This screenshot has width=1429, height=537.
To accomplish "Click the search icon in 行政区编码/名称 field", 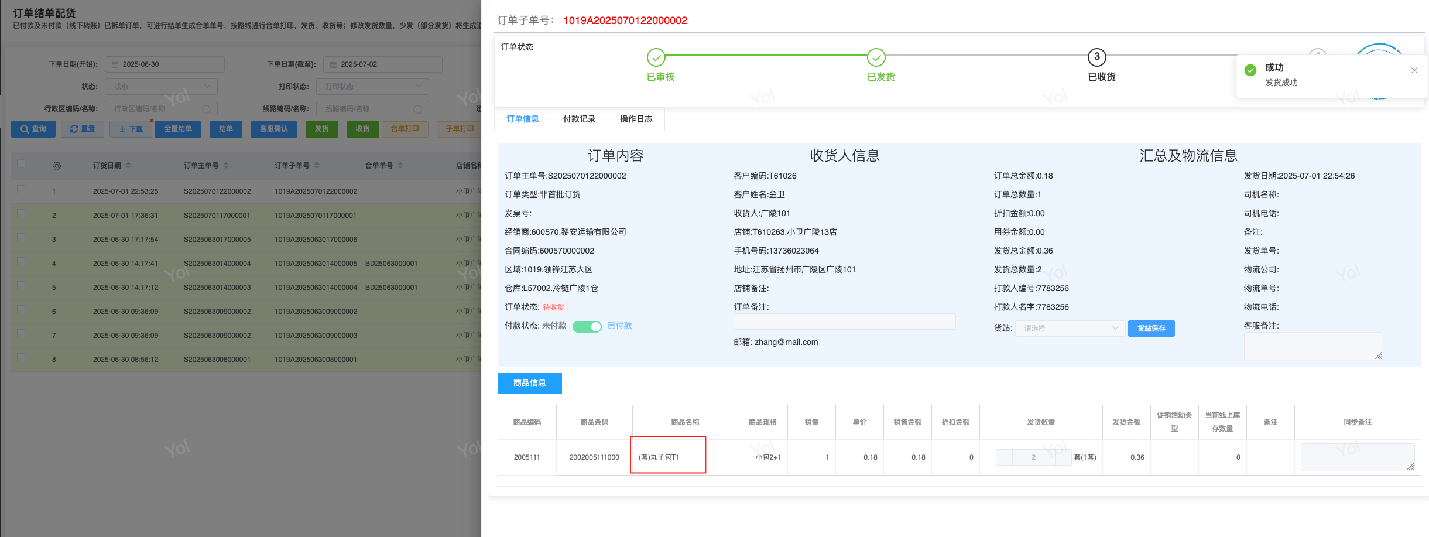I will click(x=206, y=109).
